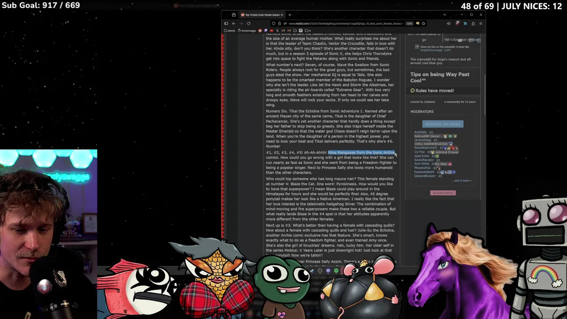Click the KingBootyswagga flair username
The height and width of the screenshot is (319, 567).
coord(431,50)
